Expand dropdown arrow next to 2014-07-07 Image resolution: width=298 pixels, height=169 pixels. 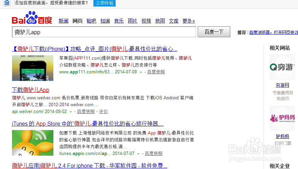pos(138,154)
